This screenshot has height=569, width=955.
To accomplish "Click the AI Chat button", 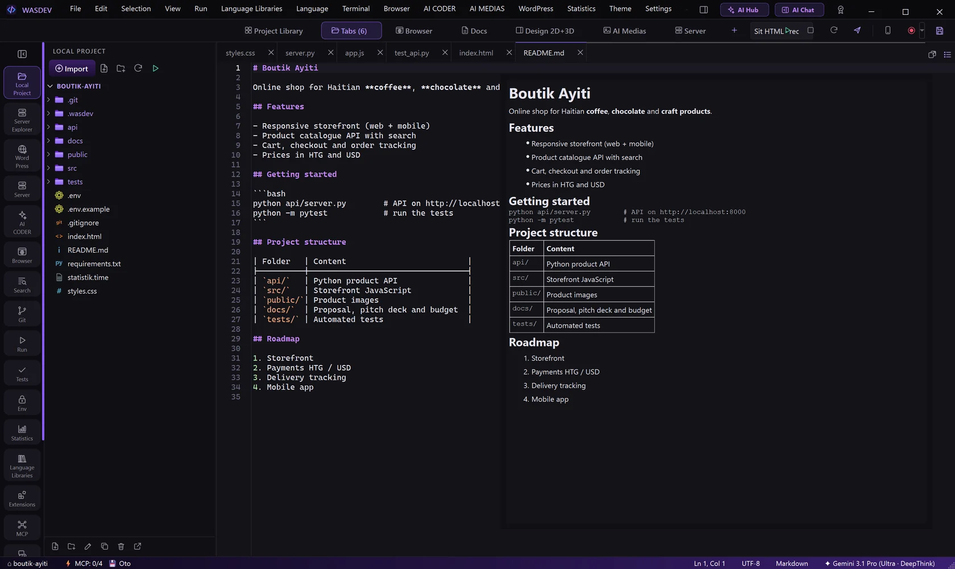I will 799,10.
